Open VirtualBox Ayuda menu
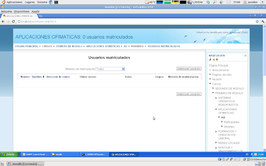This screenshot has width=266, height=166. (35, 11)
